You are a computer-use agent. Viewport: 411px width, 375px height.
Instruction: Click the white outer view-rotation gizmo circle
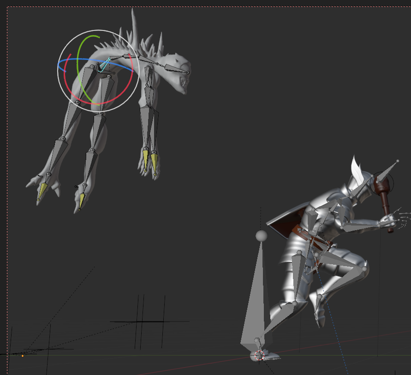[99, 30]
